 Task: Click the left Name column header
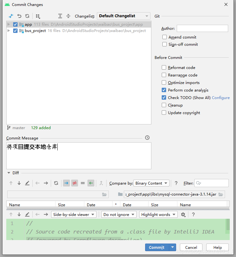pos(31,205)
